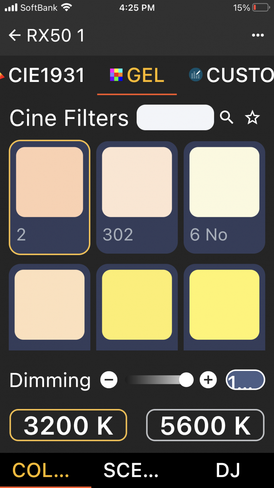Image resolution: width=274 pixels, height=488 pixels.
Task: Increase dimming with the plus button
Action: pos(208,380)
